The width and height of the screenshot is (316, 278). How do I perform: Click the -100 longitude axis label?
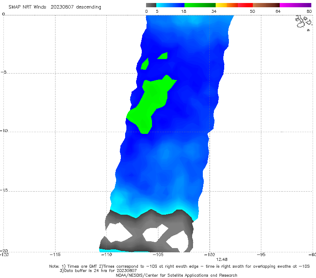(x=209, y=255)
